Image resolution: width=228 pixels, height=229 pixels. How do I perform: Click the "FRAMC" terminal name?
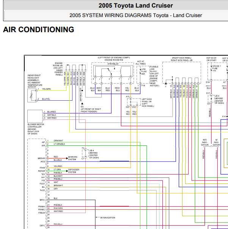[41, 210]
